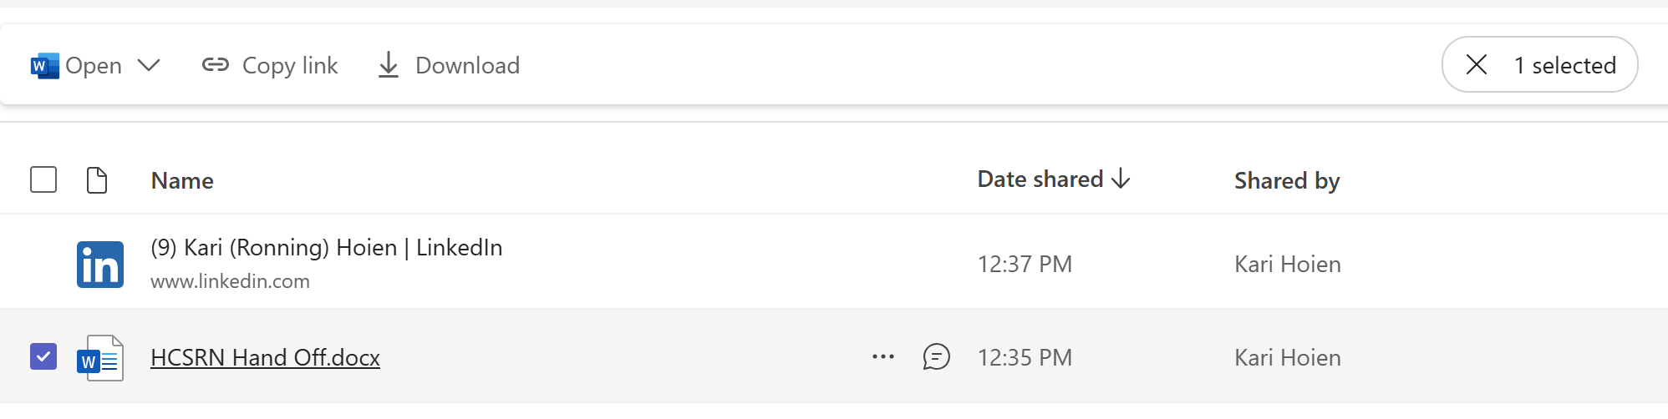Open HCSRN Hand Off.docx file link
This screenshot has width=1668, height=419.
point(265,357)
